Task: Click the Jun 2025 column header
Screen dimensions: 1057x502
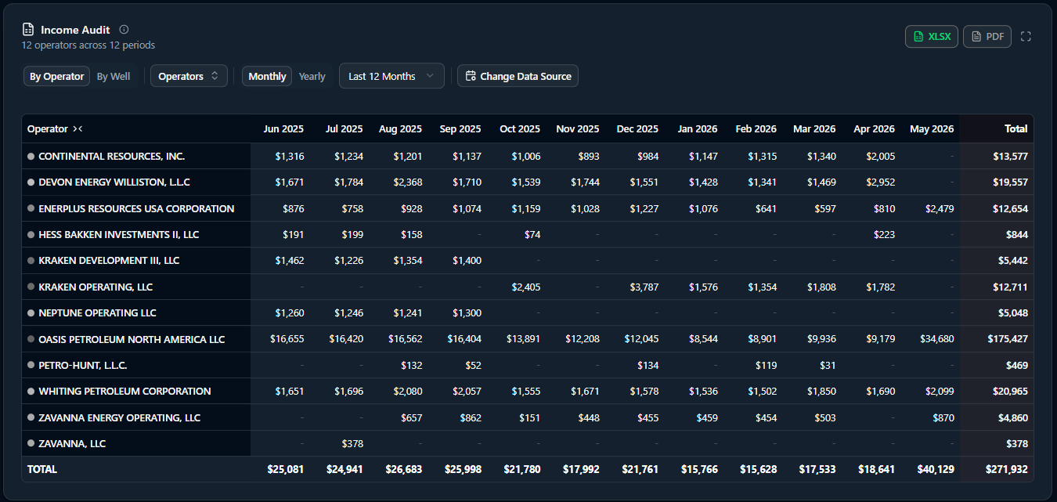Action: 283,129
